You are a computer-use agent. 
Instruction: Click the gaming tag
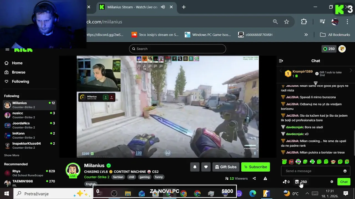point(144,177)
